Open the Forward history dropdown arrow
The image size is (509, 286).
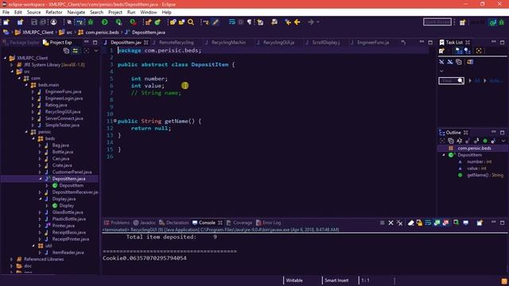point(318,22)
